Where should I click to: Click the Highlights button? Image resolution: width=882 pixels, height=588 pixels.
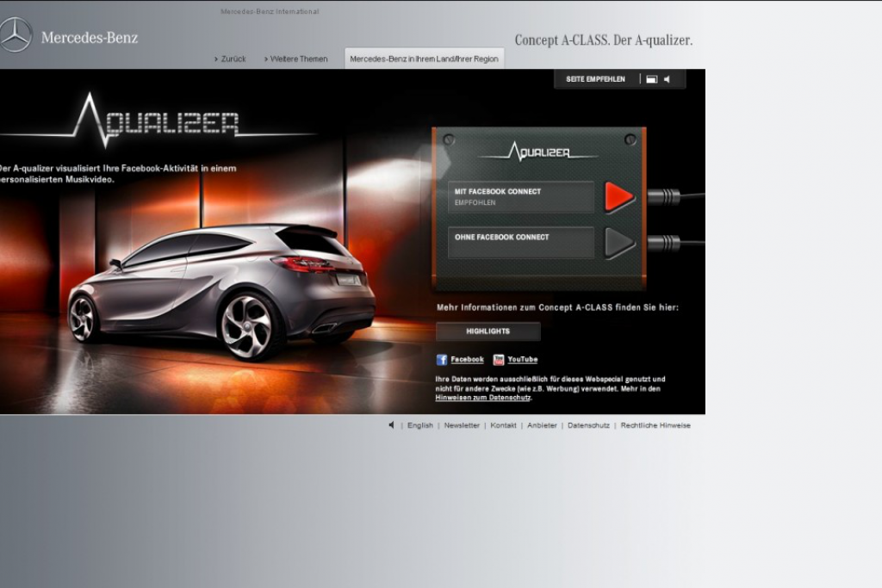(488, 331)
